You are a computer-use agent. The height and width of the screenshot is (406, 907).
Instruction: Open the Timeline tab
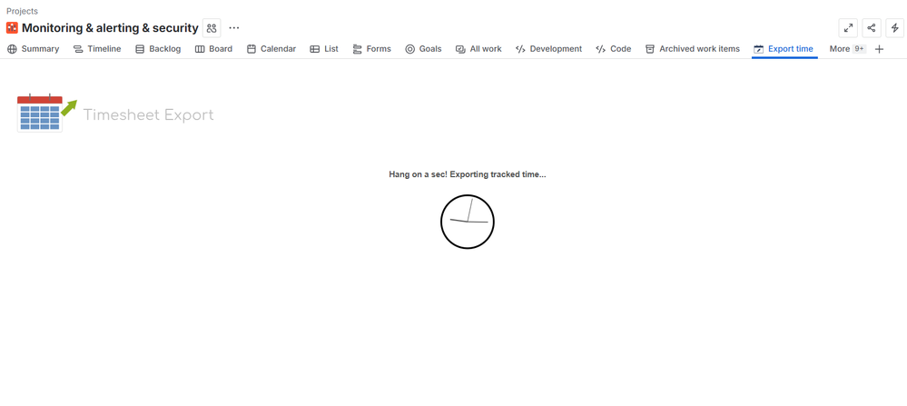click(97, 49)
